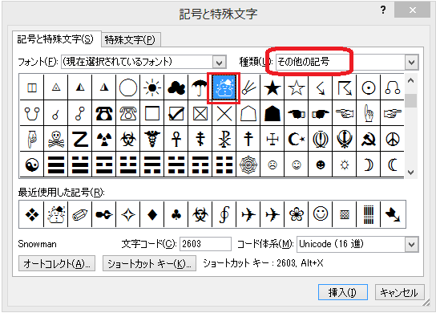Click the 挿入 button
Image resolution: width=436 pixels, height=313 pixels.
(343, 292)
